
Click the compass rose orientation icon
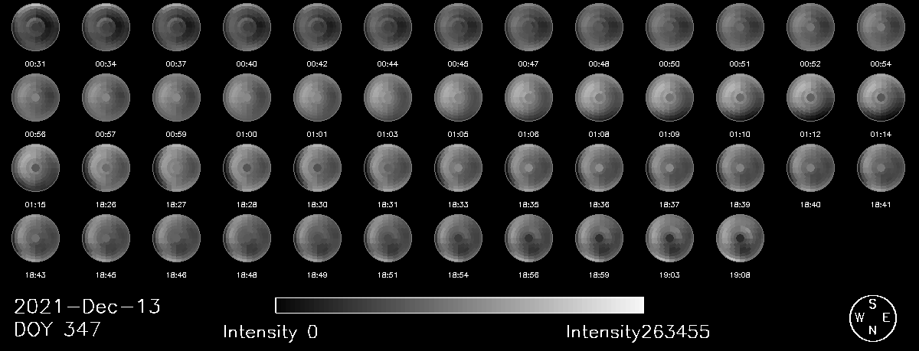pyautogui.click(x=872, y=317)
